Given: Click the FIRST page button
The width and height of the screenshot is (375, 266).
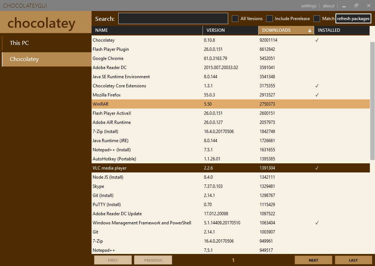Looking at the screenshot, I should point(113,260).
